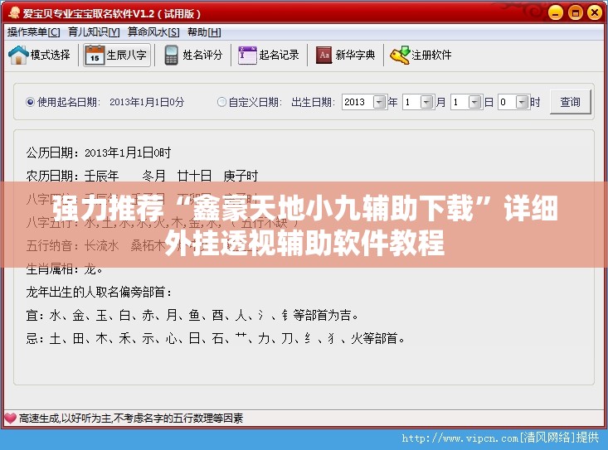Click the 新华字典 toolbar label
608x450 pixels.
pos(356,55)
